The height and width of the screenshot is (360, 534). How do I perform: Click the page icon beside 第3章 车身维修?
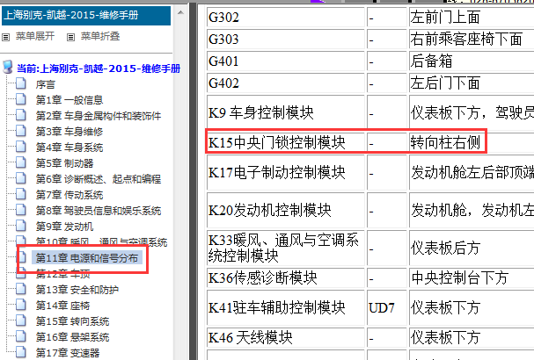coord(21,131)
